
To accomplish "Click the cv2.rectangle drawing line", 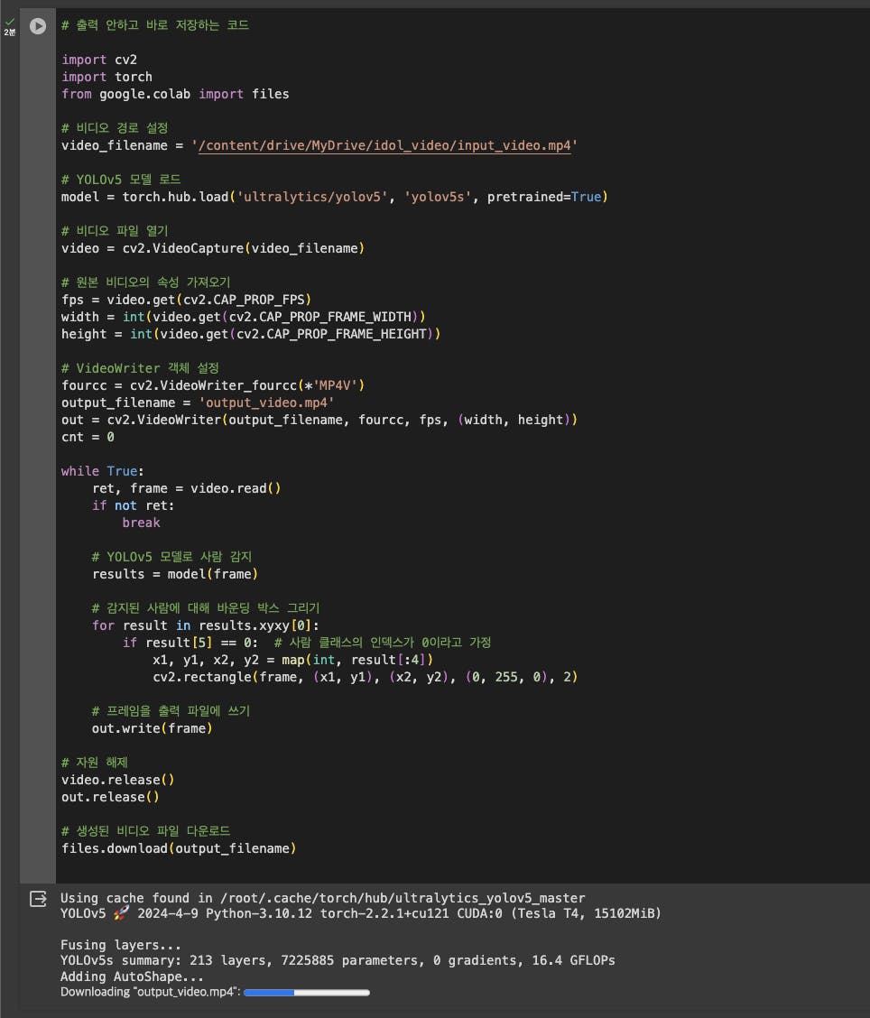I will tap(365, 677).
